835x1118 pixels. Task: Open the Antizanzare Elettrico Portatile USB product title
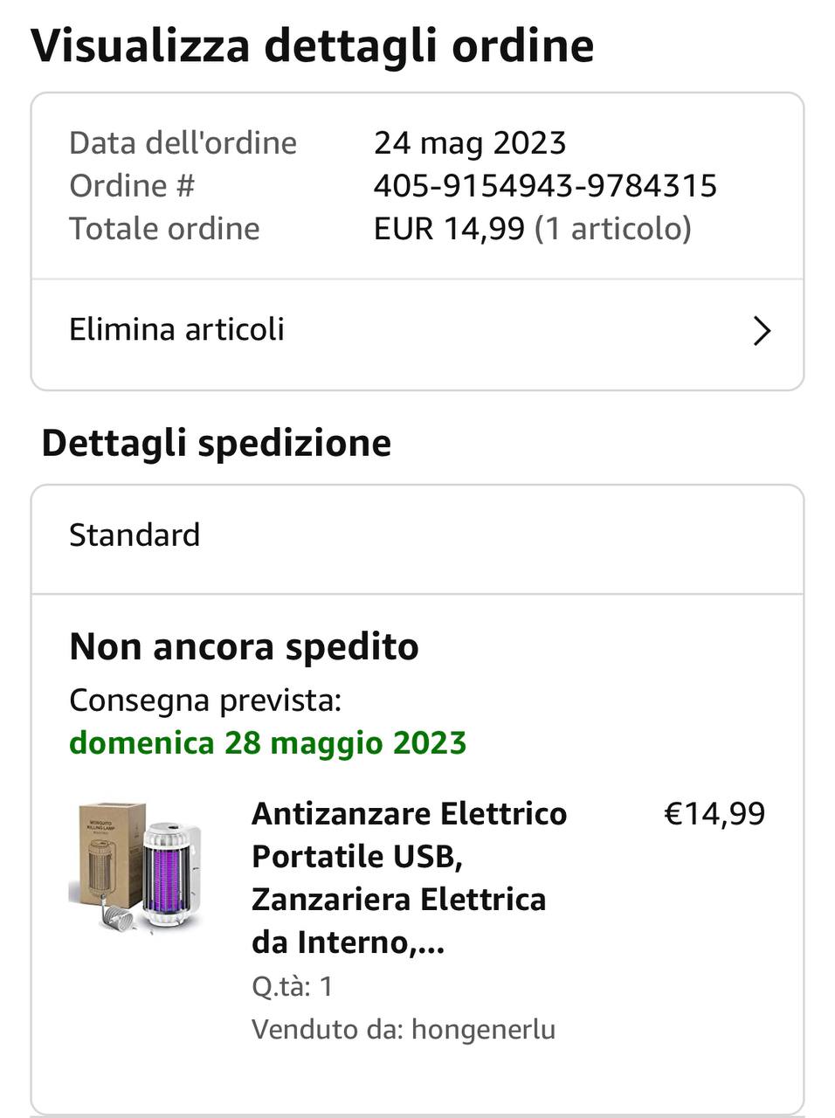(x=409, y=877)
